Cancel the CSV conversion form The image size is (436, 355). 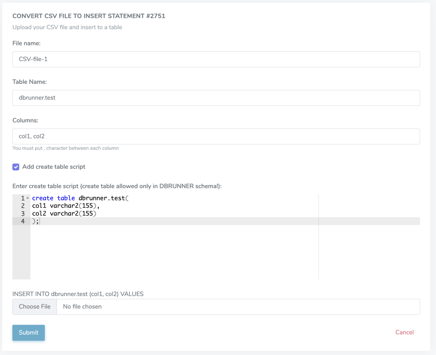(x=404, y=332)
